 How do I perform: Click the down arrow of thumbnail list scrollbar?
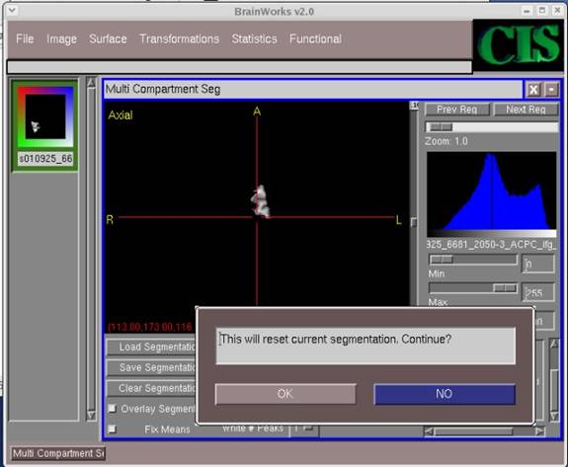[91, 415]
